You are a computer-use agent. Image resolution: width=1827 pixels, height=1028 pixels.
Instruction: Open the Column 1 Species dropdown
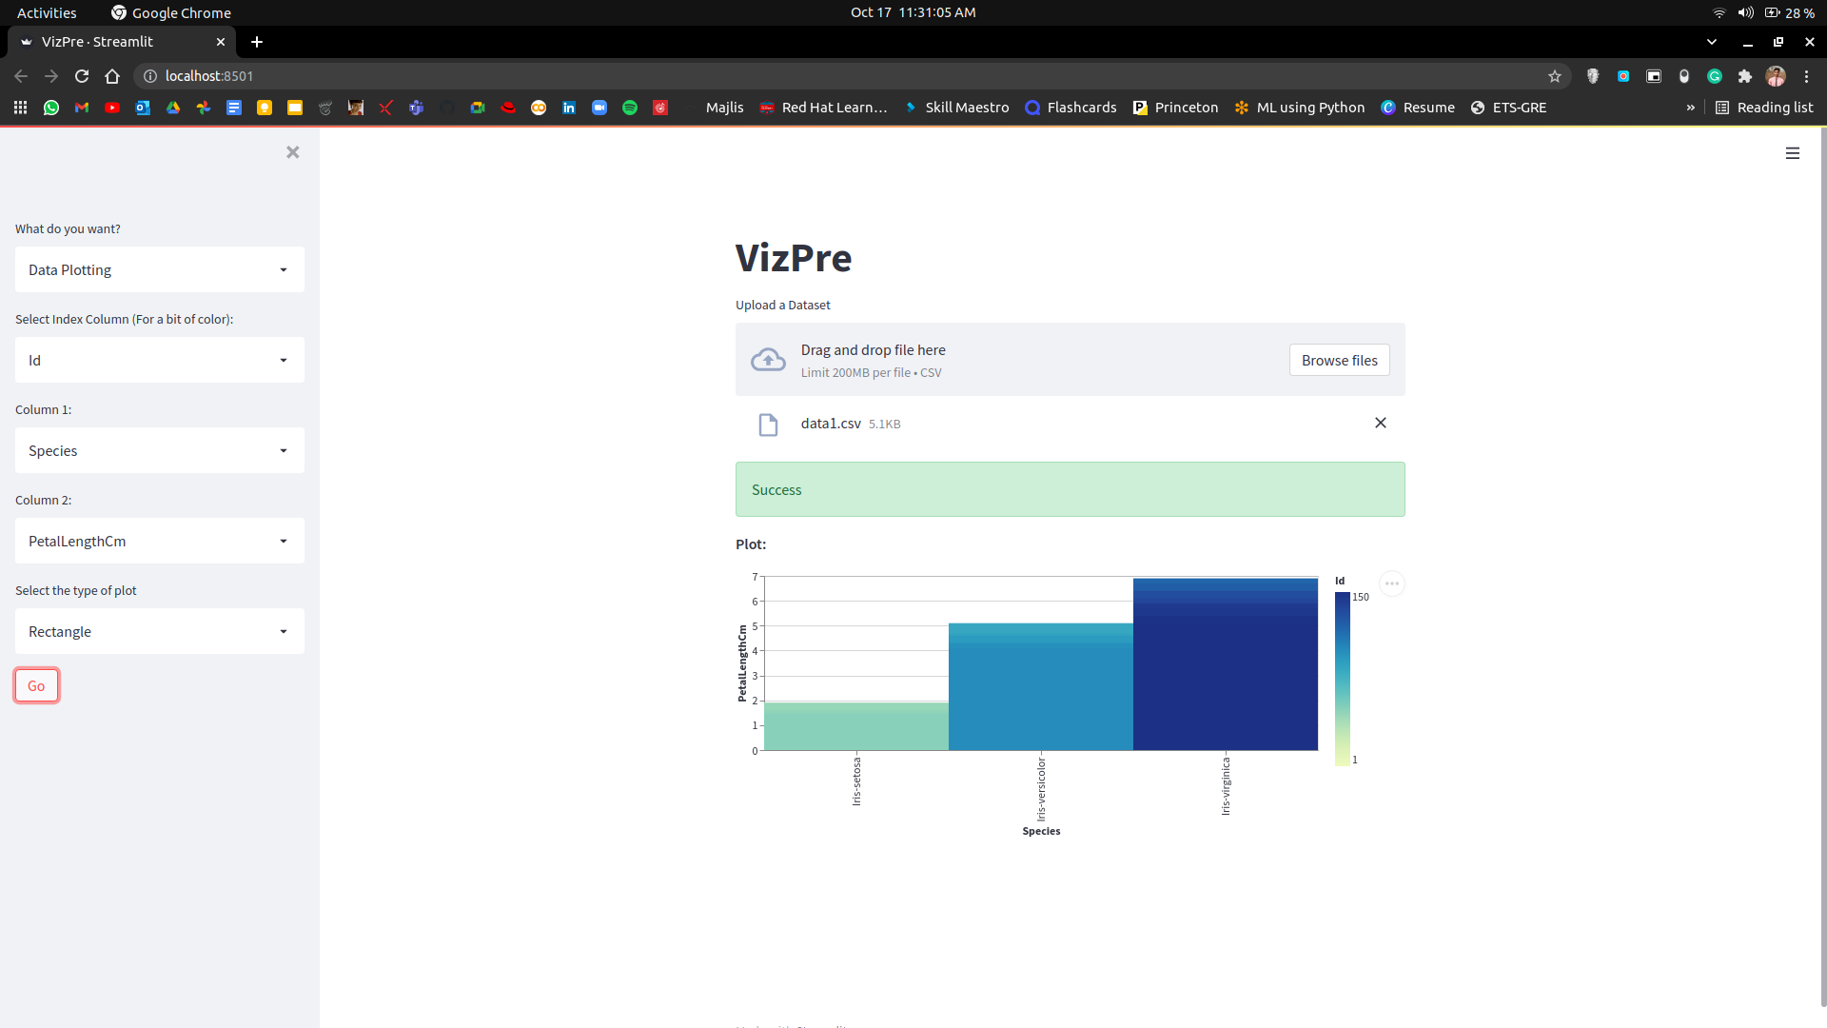(x=159, y=451)
